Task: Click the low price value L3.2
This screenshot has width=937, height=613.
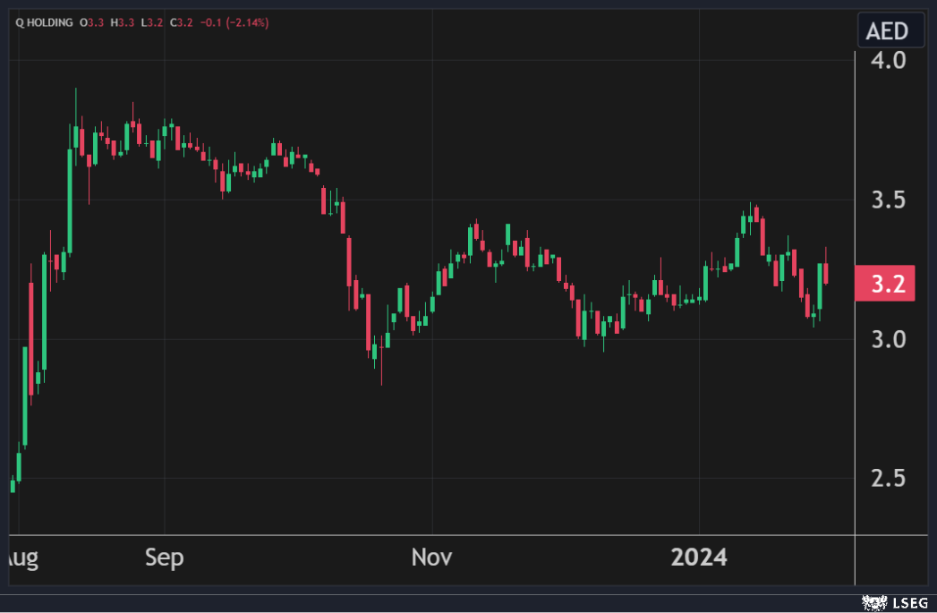Action: [150, 22]
